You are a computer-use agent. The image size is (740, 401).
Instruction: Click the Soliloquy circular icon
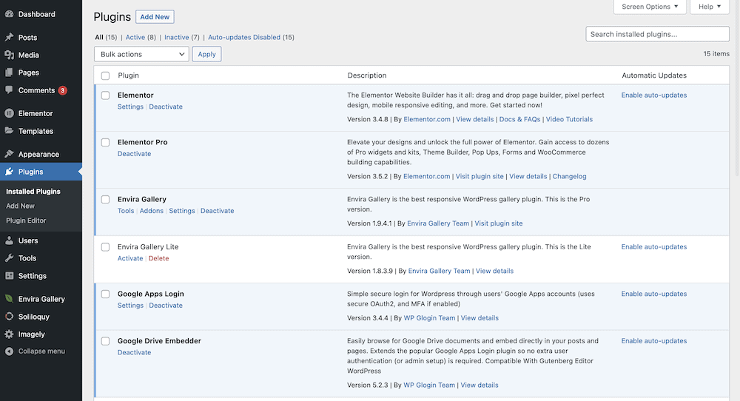(x=9, y=317)
